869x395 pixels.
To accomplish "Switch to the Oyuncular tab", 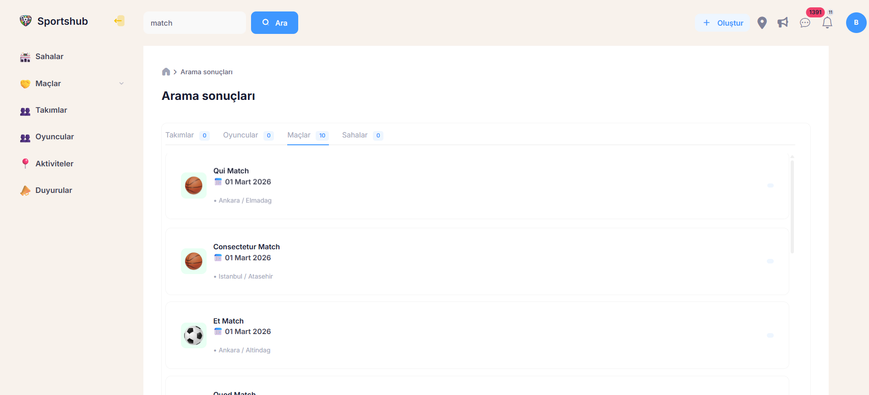I will point(240,135).
